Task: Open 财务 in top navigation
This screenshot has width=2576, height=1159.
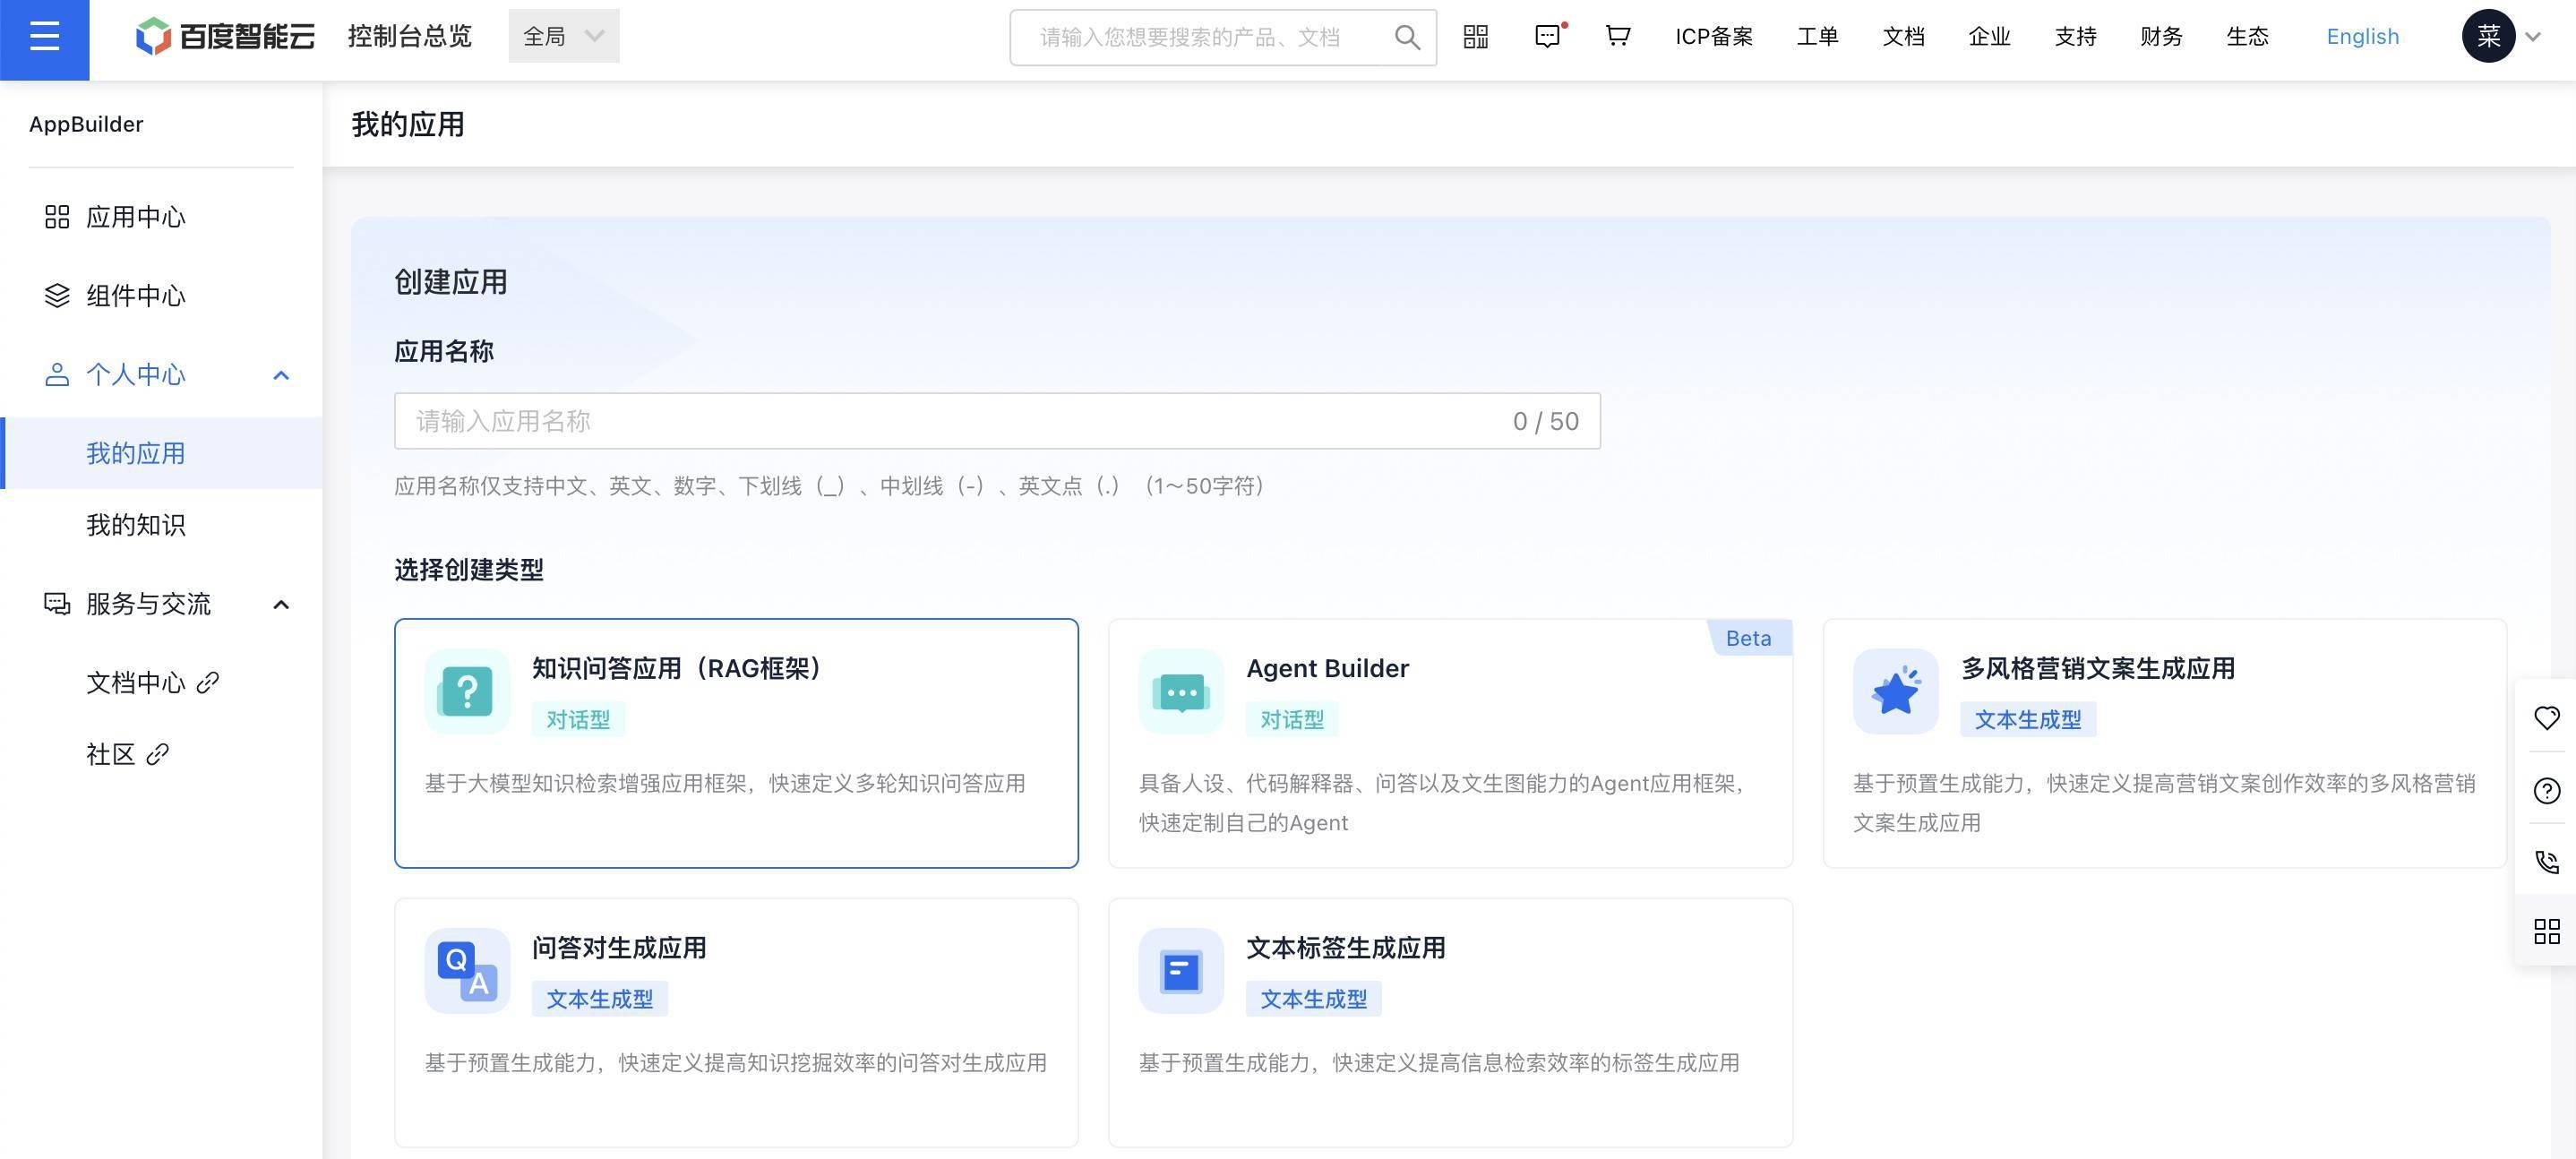Action: pyautogui.click(x=2161, y=37)
